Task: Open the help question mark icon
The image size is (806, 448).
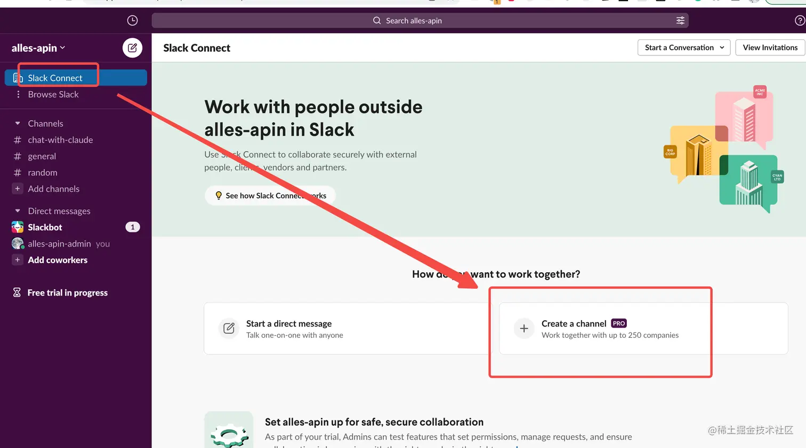Action: (x=800, y=20)
